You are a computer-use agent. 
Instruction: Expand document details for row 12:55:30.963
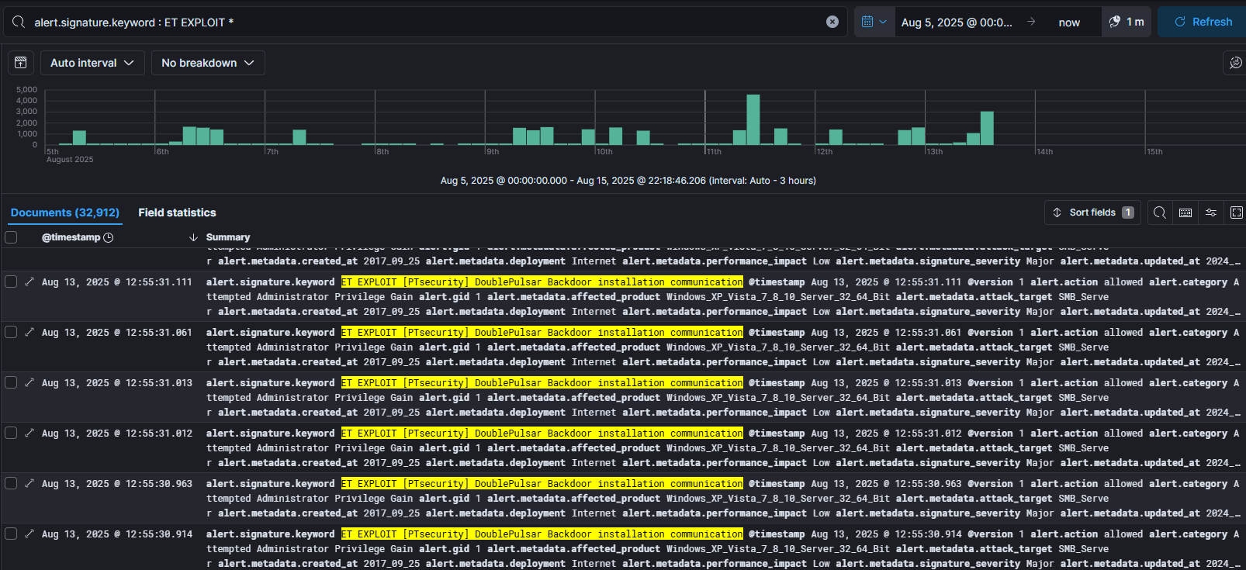pyautogui.click(x=29, y=483)
